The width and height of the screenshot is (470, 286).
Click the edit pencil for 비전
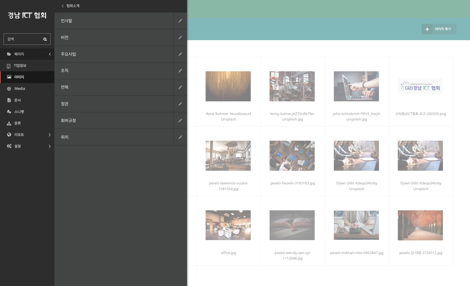[x=180, y=37]
